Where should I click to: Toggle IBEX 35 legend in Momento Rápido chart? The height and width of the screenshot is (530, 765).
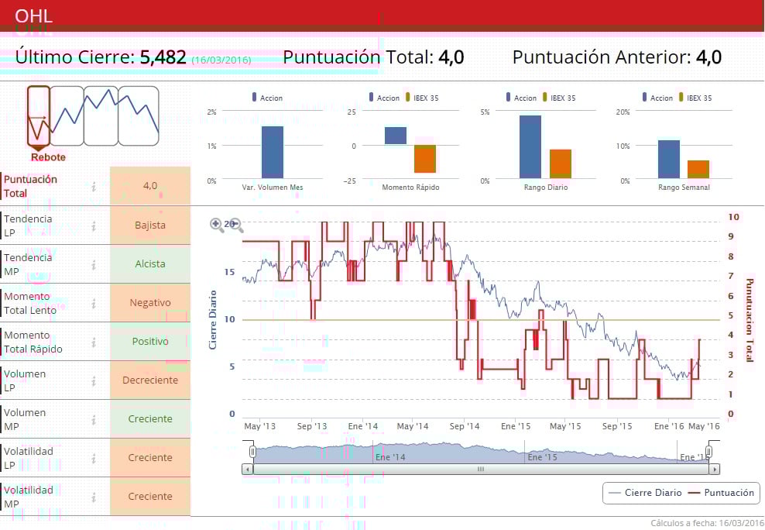pyautogui.click(x=422, y=98)
